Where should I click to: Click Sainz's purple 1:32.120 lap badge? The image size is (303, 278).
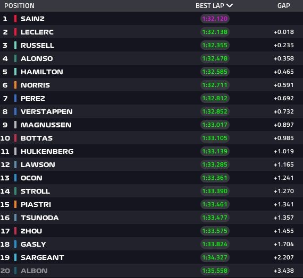pos(215,19)
